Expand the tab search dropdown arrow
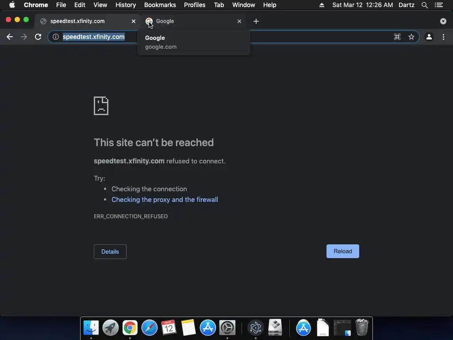 443,21
